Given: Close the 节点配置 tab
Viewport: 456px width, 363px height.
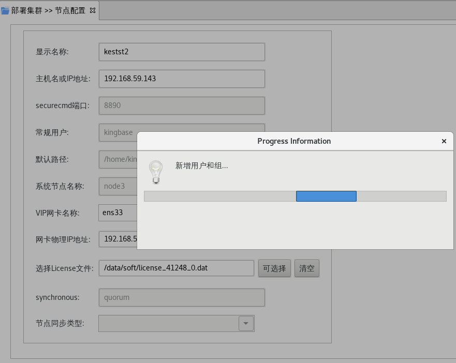Looking at the screenshot, I should [x=93, y=10].
